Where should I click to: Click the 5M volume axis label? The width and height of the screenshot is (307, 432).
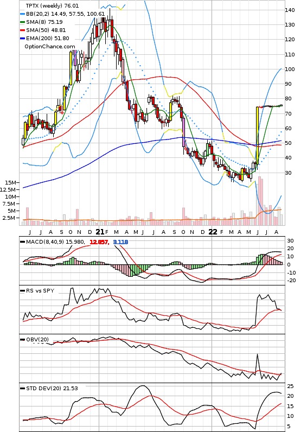[12, 211]
